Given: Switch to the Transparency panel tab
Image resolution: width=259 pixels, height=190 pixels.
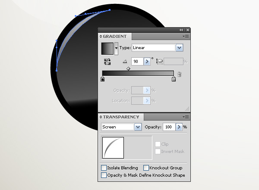Looking at the screenshot, I should pyautogui.click(x=121, y=117).
